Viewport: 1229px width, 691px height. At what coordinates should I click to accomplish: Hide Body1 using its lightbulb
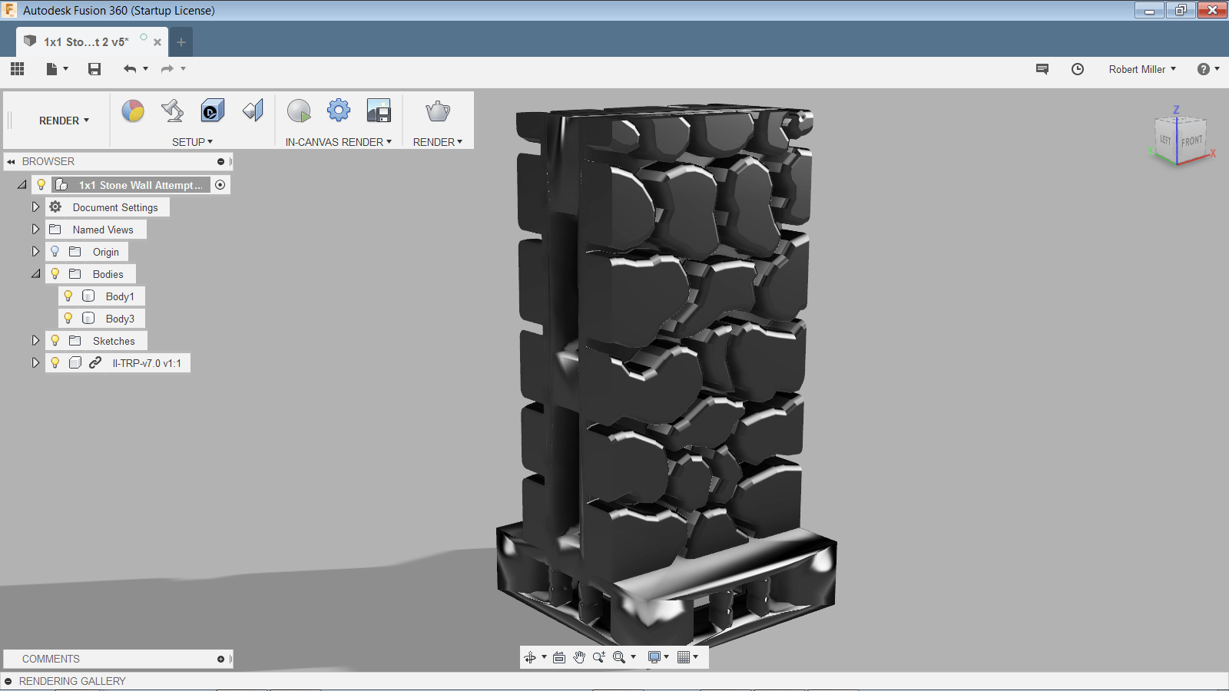click(68, 296)
